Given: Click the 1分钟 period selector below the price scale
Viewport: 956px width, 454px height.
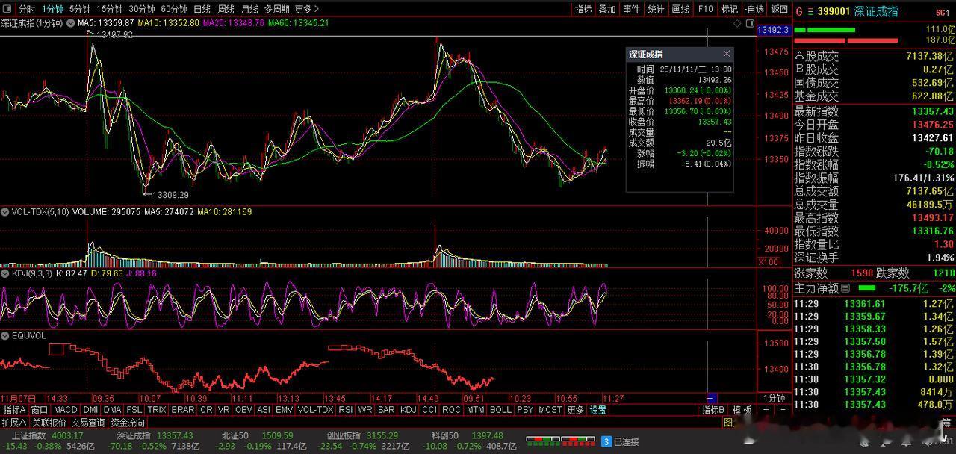Looking at the screenshot, I should (775, 398).
